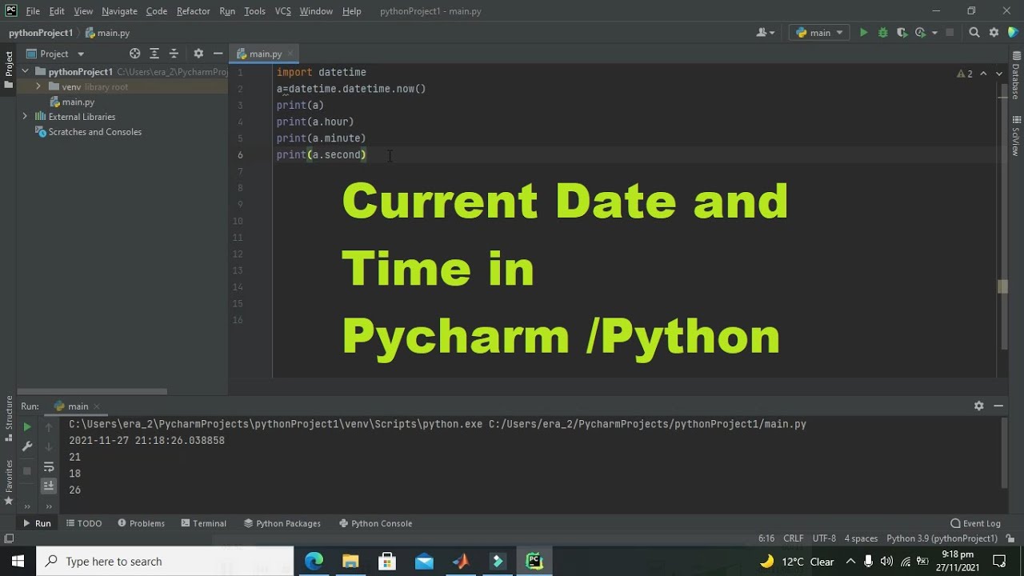The height and width of the screenshot is (576, 1024).
Task: Rerun program in Run panel
Action: tap(27, 427)
